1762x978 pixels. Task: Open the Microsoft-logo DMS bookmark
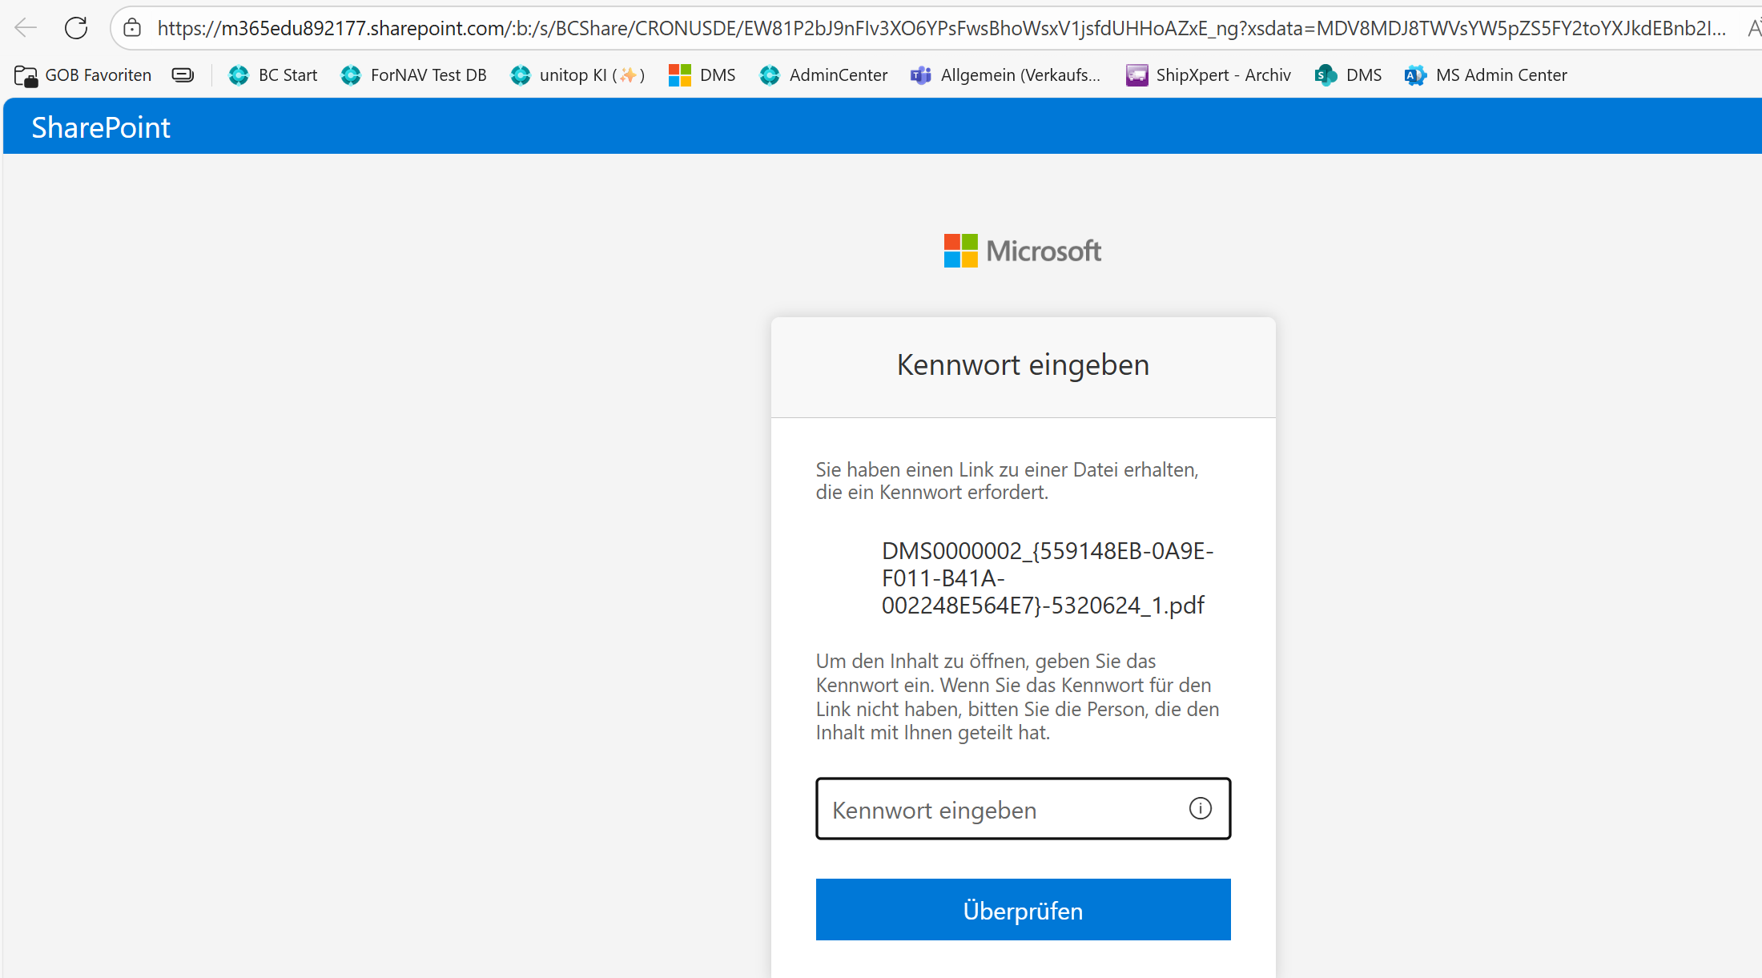[x=680, y=74]
